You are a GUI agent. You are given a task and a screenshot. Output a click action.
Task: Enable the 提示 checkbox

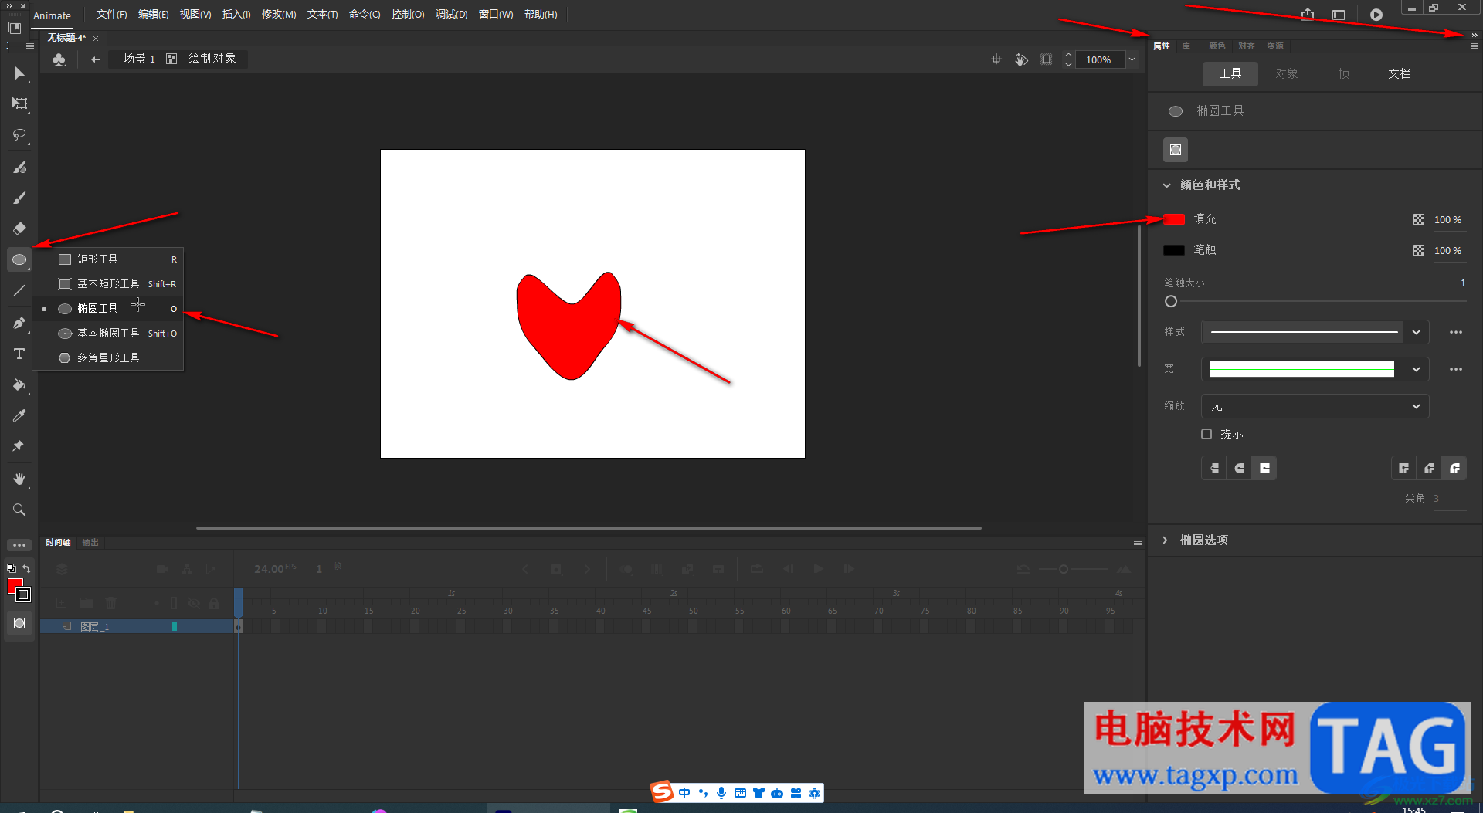pos(1206,434)
